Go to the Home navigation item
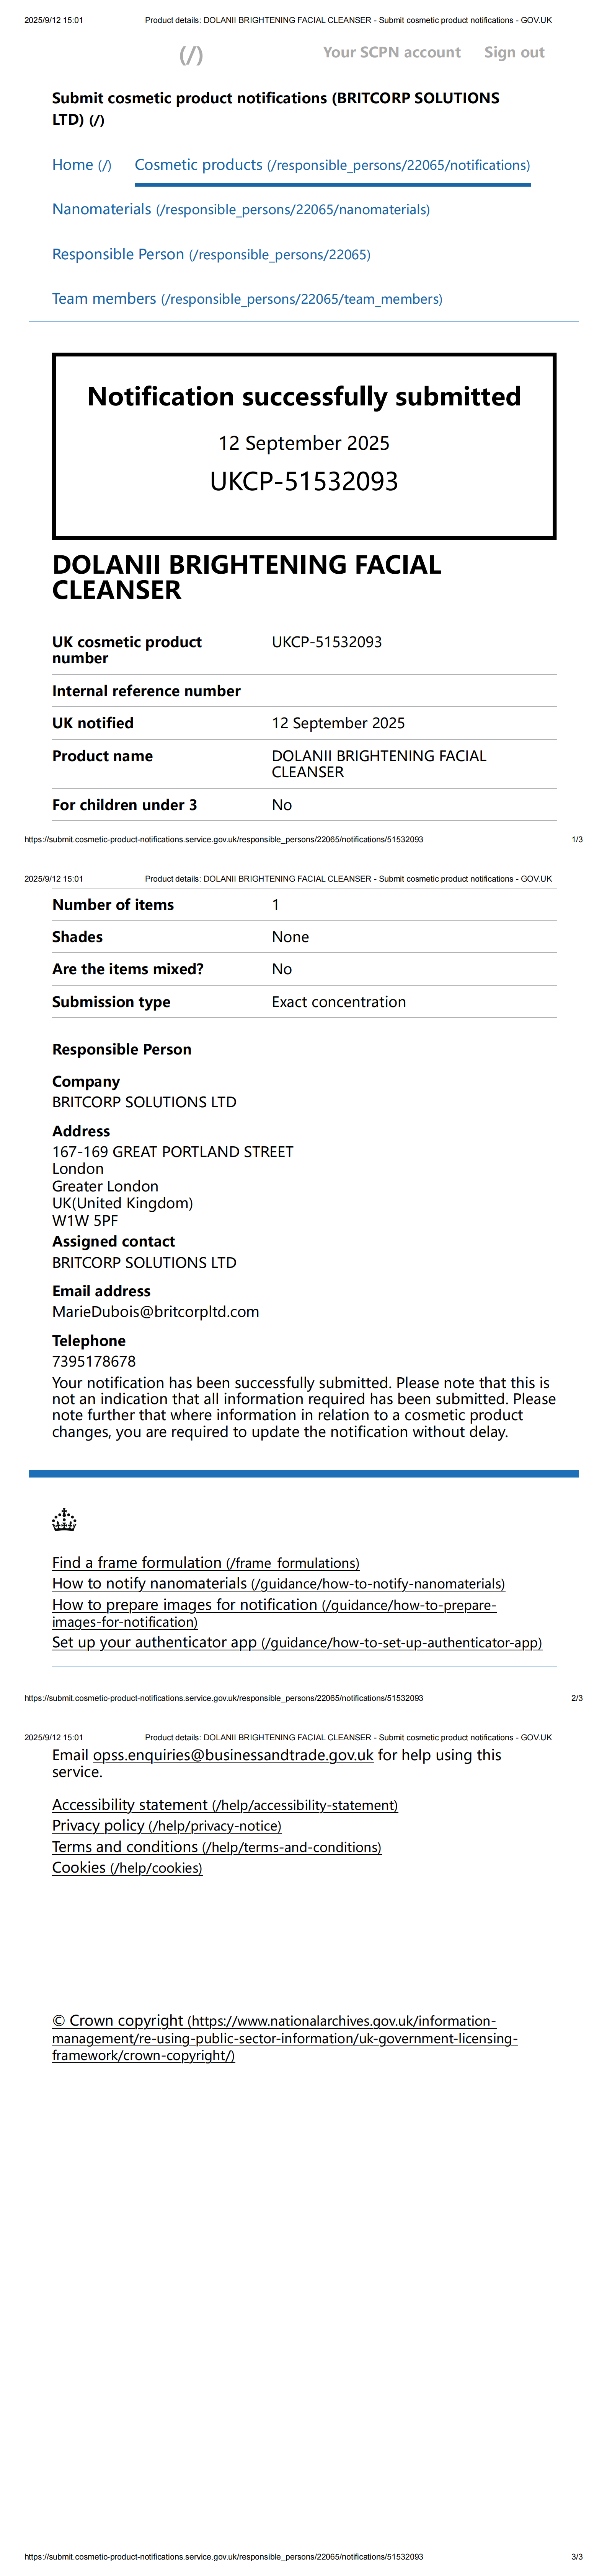This screenshot has width=607, height=2576. [81, 165]
